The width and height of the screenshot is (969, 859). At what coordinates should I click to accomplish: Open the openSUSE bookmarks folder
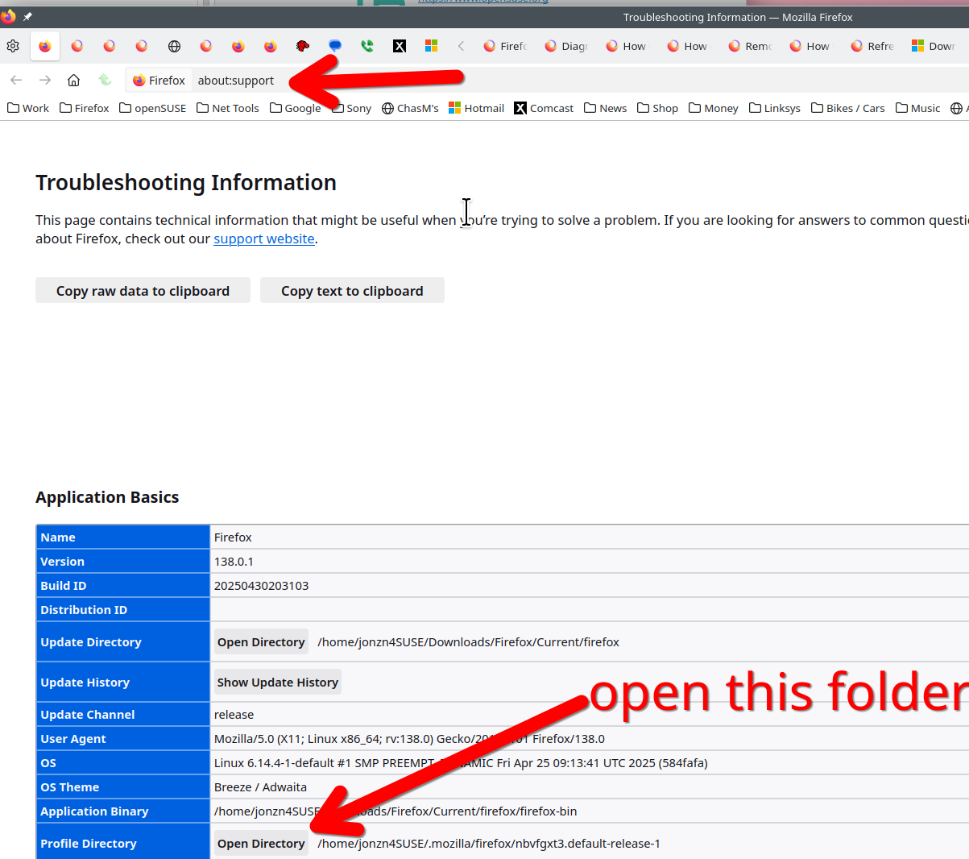152,108
